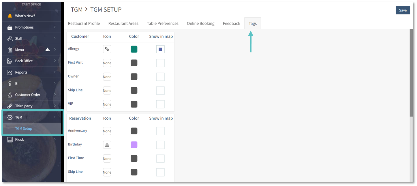Change the purple Birthday color swatch
This screenshot has width=417, height=186.
click(134, 145)
